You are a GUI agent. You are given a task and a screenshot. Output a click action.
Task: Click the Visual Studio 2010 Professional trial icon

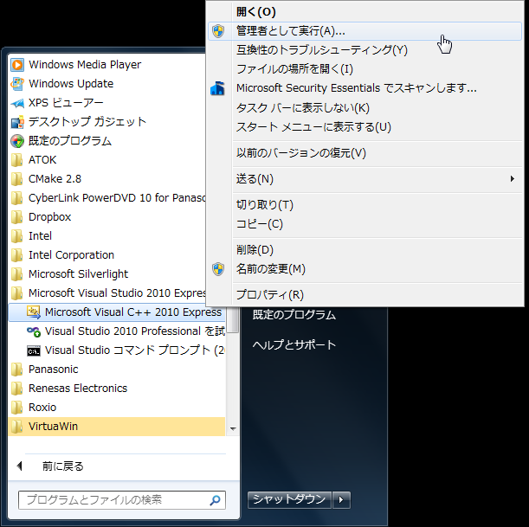click(34, 331)
